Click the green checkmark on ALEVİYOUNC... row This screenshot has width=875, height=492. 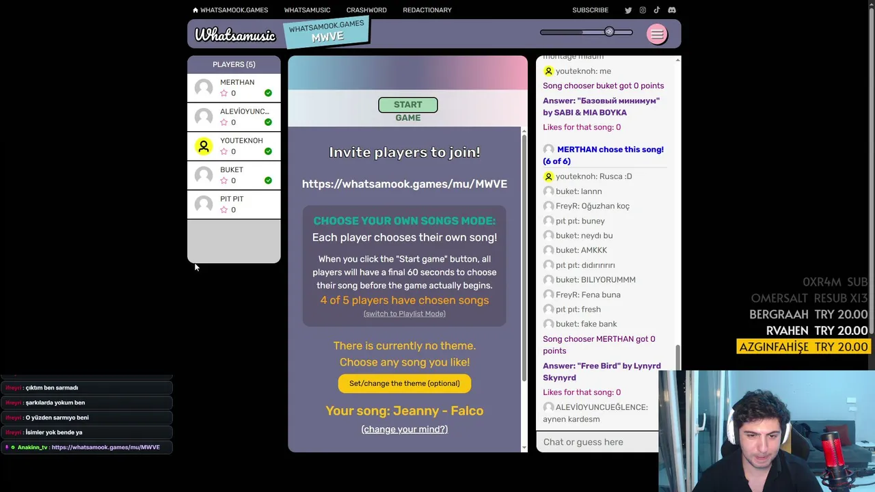point(268,122)
